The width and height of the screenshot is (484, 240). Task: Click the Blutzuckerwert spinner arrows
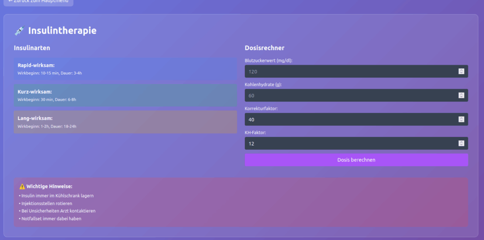[x=461, y=71]
